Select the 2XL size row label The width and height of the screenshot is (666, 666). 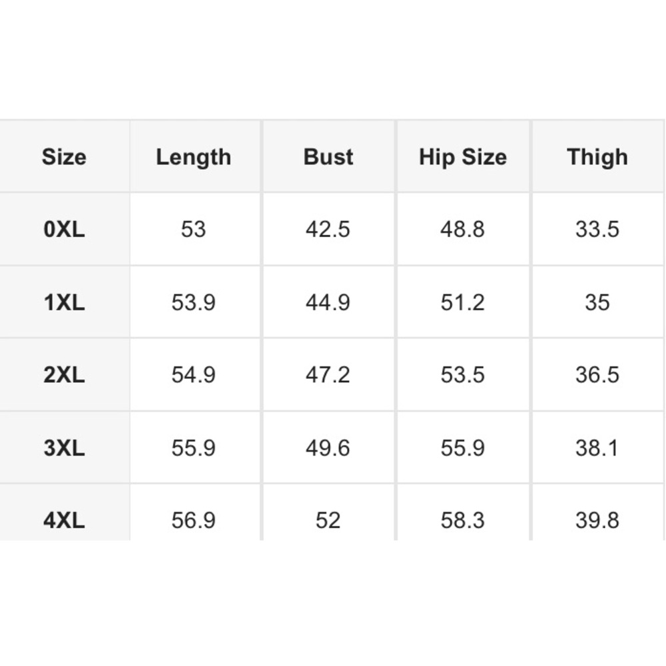64,374
